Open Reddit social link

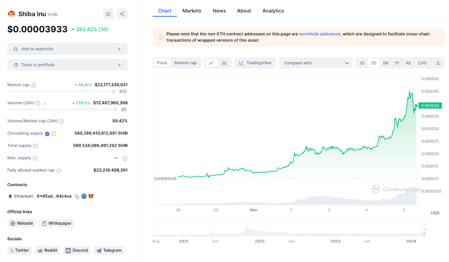pos(47,250)
